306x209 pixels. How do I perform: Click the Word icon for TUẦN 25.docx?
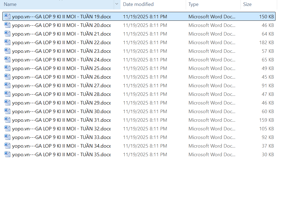(x=7, y=68)
